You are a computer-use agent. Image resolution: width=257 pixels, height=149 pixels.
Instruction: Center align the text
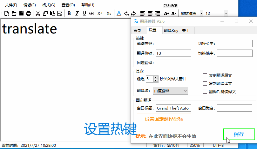click(x=150, y=13)
